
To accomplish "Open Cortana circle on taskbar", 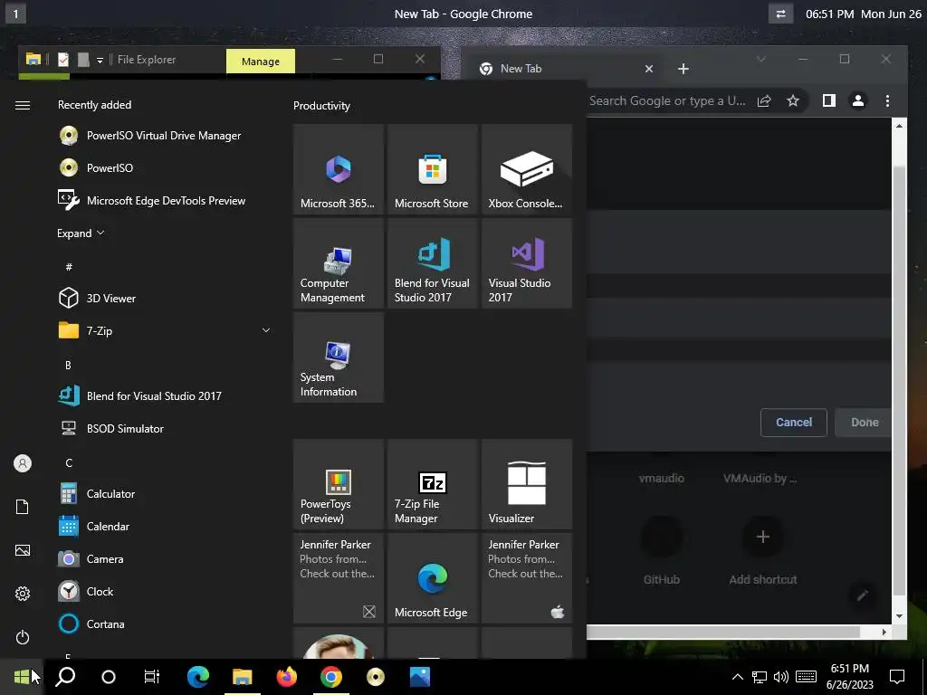I will pyautogui.click(x=109, y=677).
